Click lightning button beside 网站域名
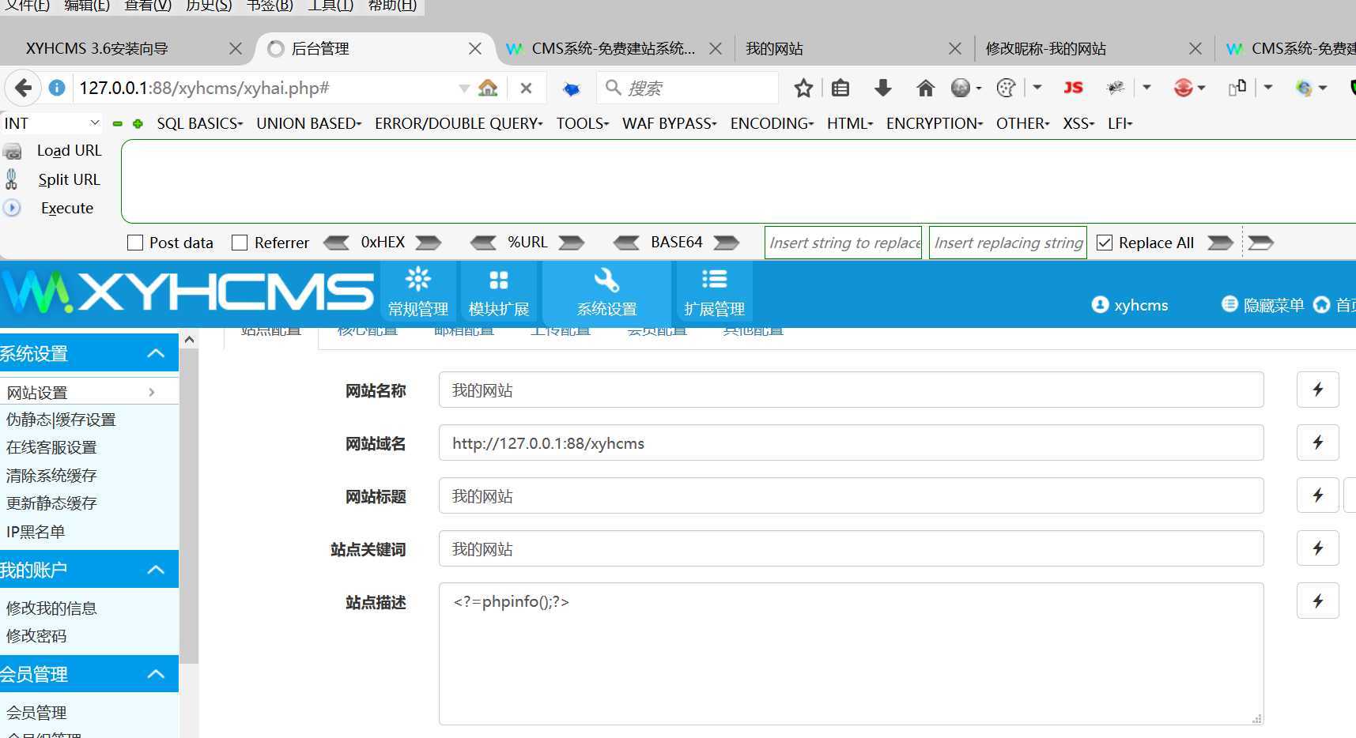The width and height of the screenshot is (1356, 738). tap(1318, 442)
